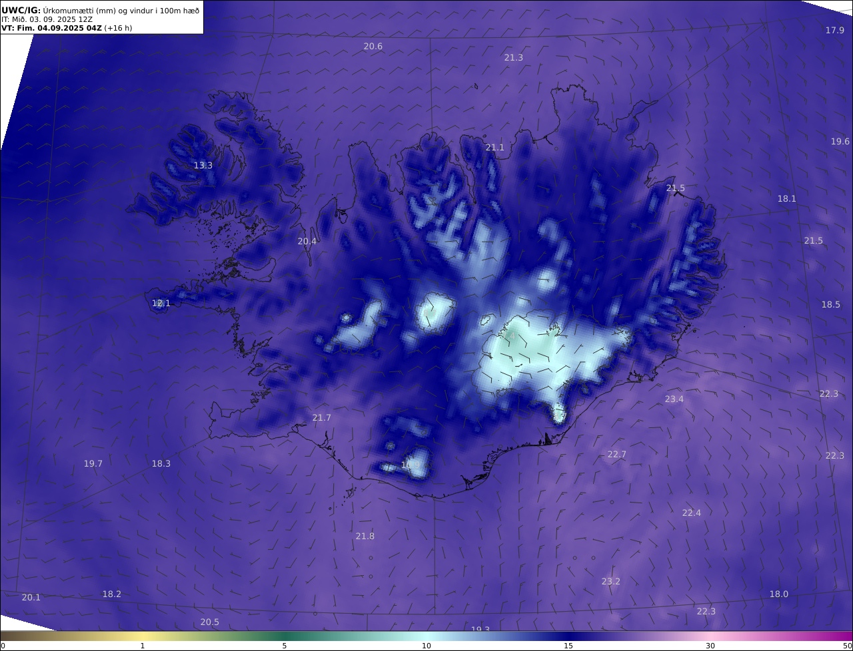Screen dimensions: 853x651
Task: Click the 12.1 value on the map
Action: [x=161, y=303]
